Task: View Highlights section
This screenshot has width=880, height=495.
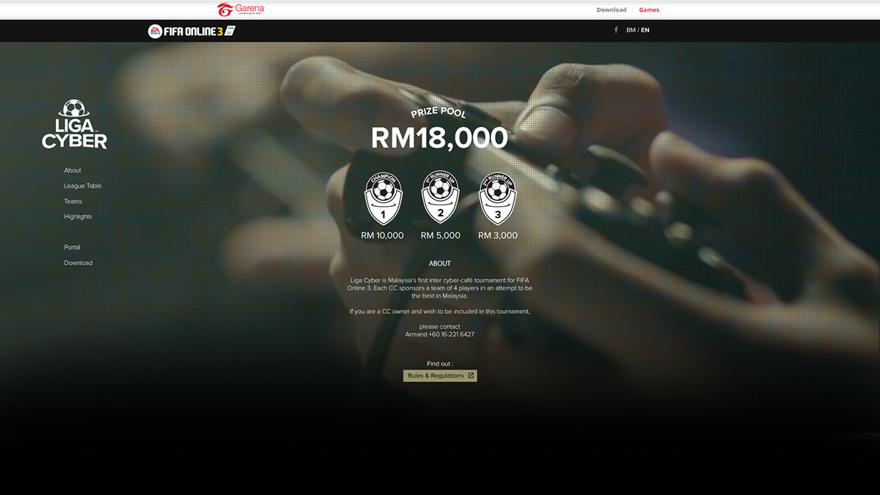Action: click(x=78, y=216)
